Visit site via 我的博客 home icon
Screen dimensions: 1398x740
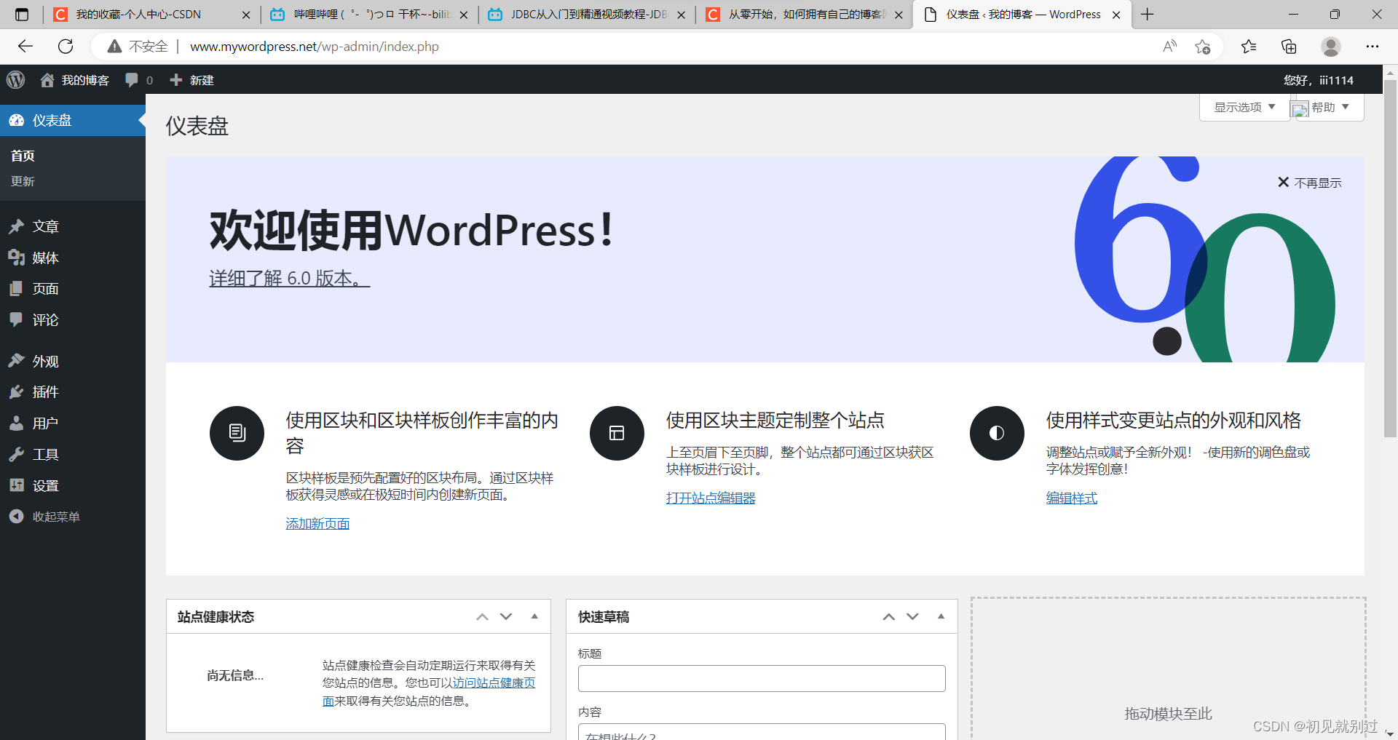click(47, 80)
